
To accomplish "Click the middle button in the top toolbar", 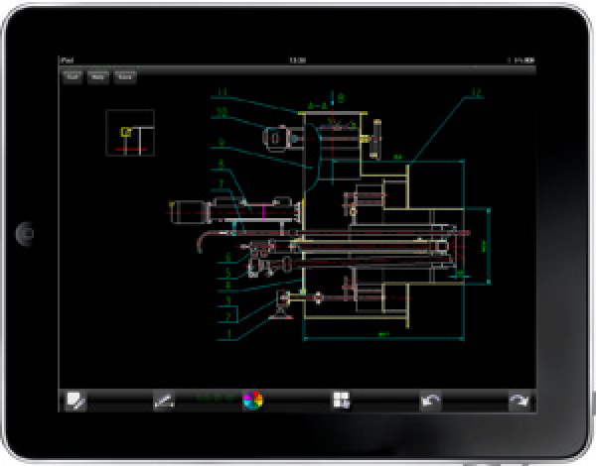I will coord(98,77).
